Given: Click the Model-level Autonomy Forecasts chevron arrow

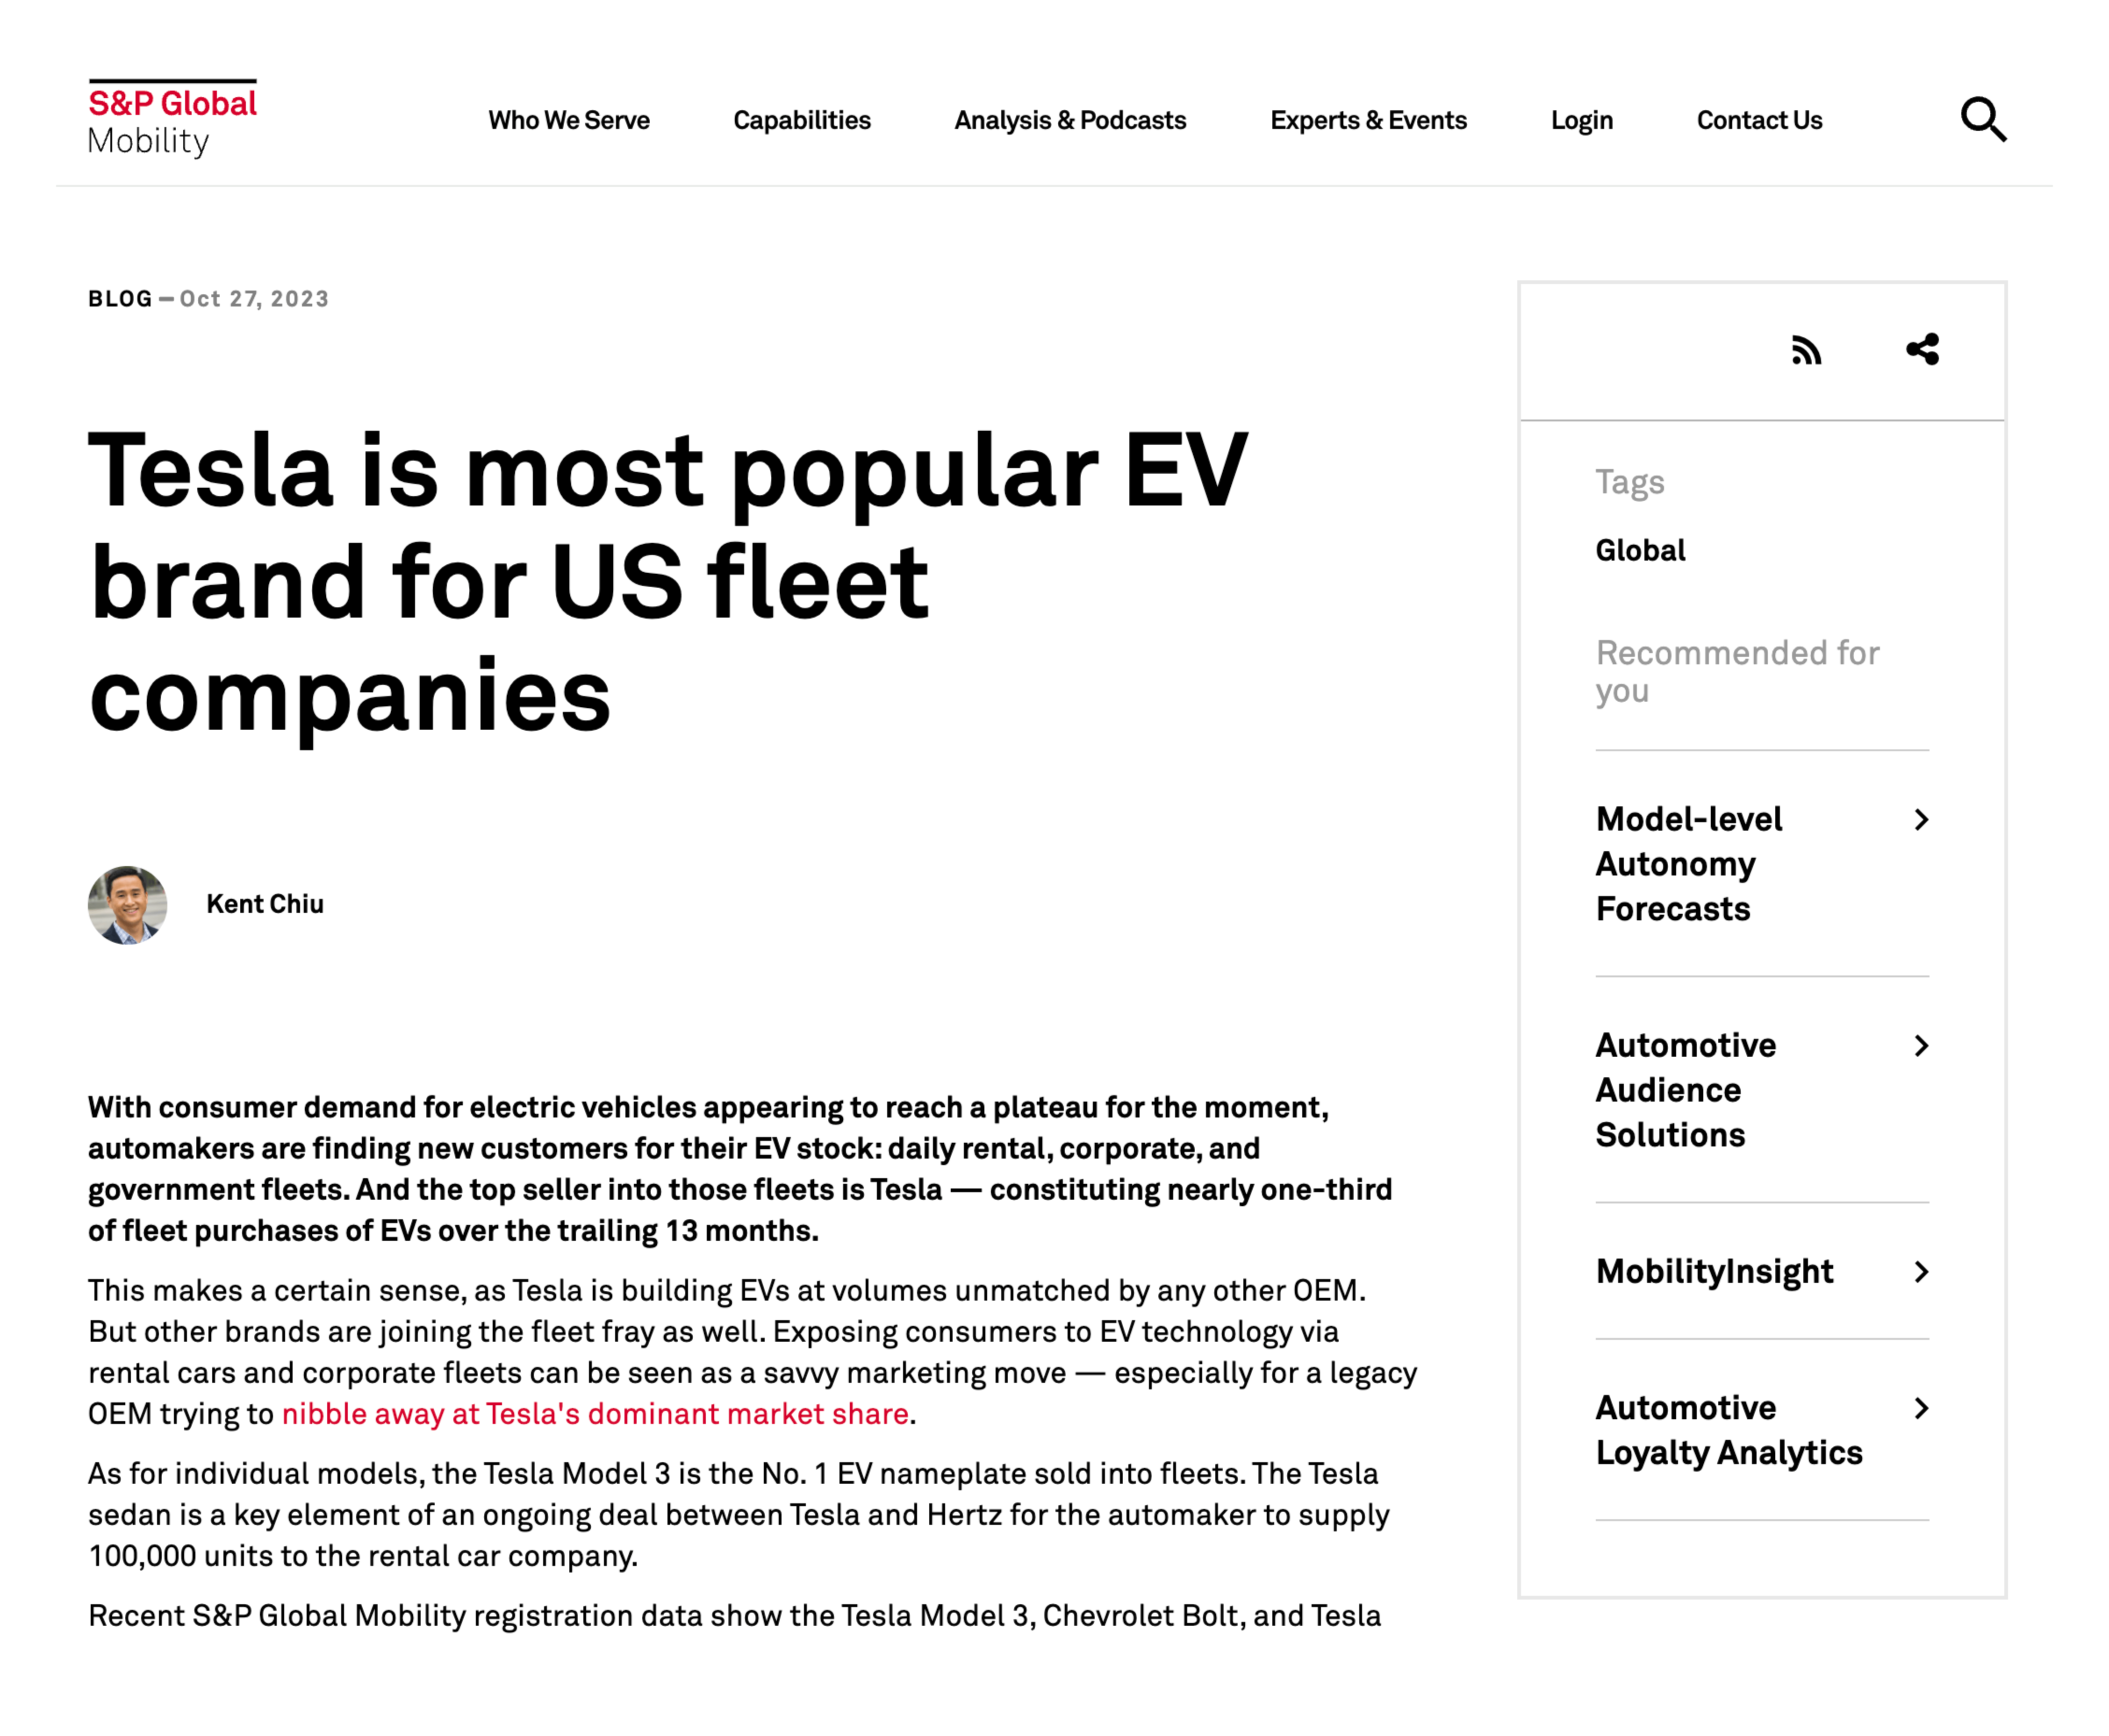Looking at the screenshot, I should click(1920, 820).
